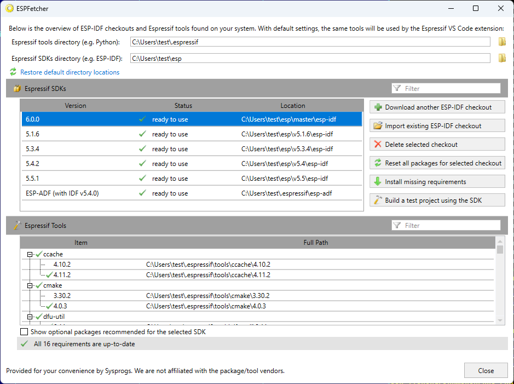Click the funnel icon in Tools filter
This screenshot has height=384, width=514.
coord(397,225)
